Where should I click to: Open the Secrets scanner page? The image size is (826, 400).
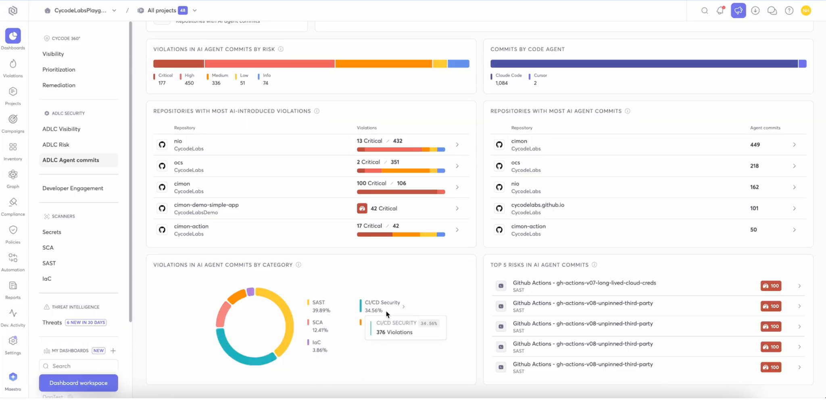coord(52,232)
